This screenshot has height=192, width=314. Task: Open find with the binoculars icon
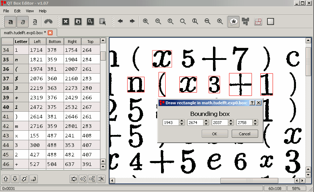point(48,21)
